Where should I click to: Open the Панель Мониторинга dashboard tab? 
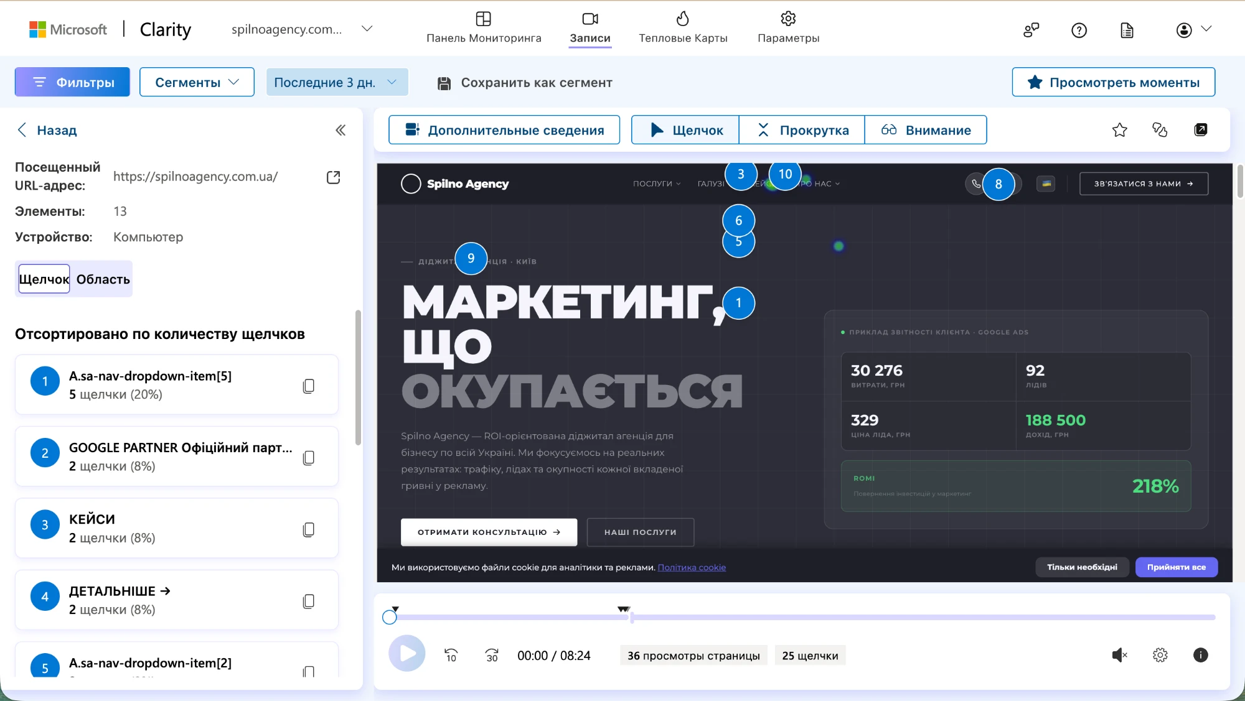484,28
